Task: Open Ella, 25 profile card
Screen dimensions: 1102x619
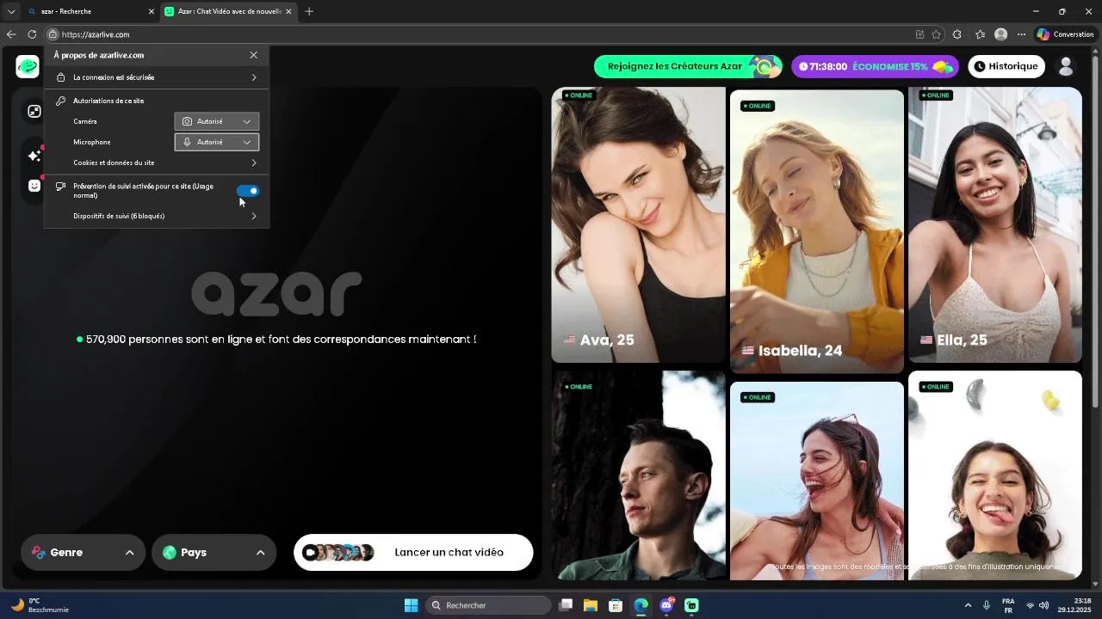Action: 995,224
